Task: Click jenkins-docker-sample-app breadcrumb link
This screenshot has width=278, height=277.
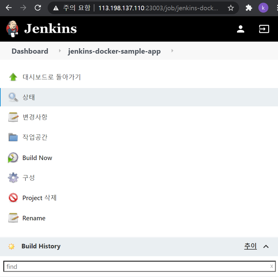Action: 114,51
